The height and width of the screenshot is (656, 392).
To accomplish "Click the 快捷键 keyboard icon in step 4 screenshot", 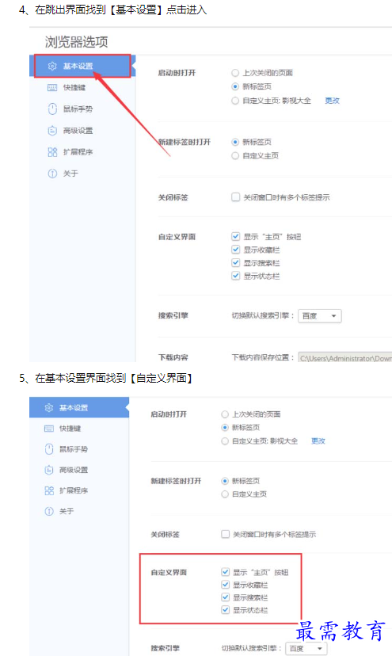I will point(52,87).
